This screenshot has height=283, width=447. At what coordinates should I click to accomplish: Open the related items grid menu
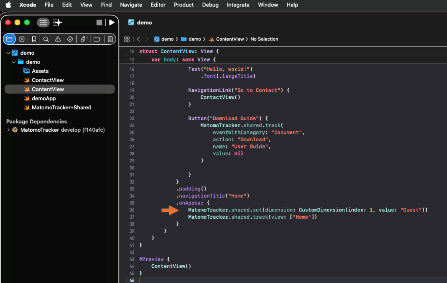[x=127, y=39]
